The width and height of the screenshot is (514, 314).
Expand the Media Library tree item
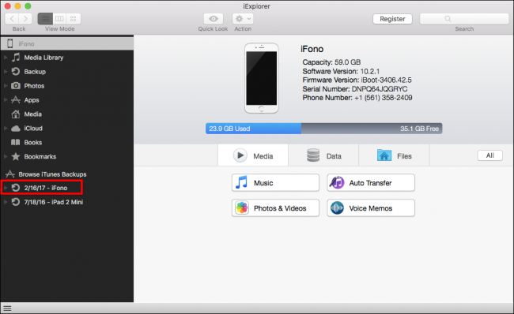(x=6, y=58)
